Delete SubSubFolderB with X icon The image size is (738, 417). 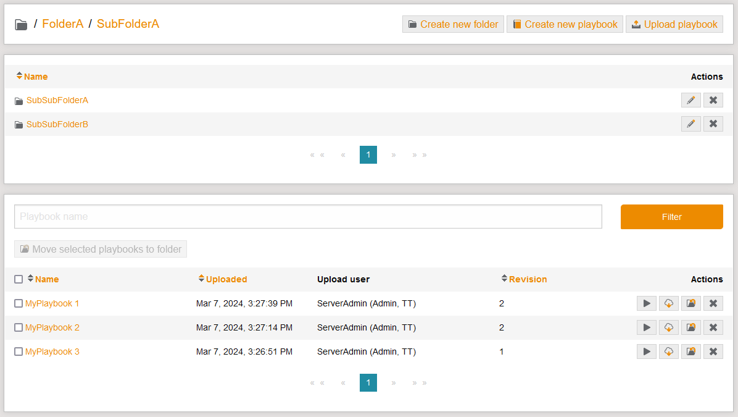coord(713,124)
